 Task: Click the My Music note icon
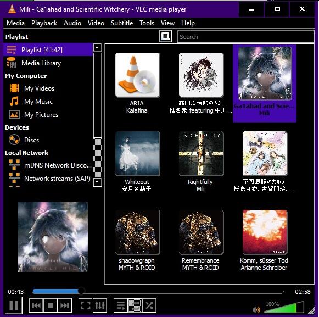[x=14, y=101]
